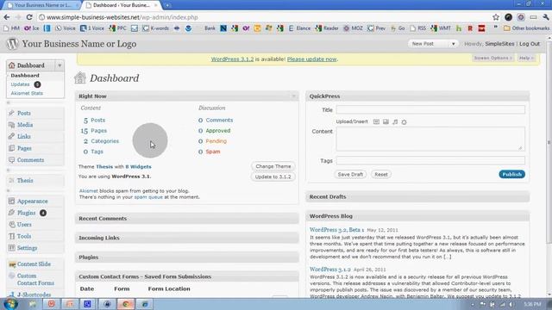This screenshot has height=310, width=552.
Task: Open the Thesis menu item
Action: (x=25, y=180)
